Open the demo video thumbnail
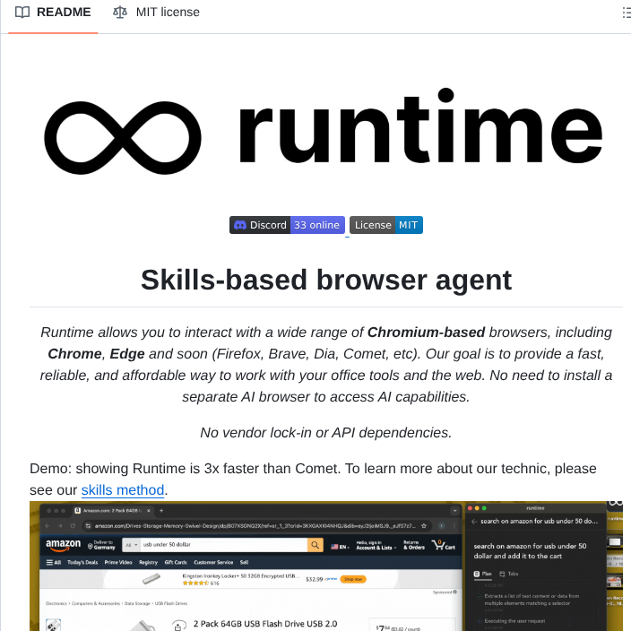The height and width of the screenshot is (631, 631). pos(326,566)
